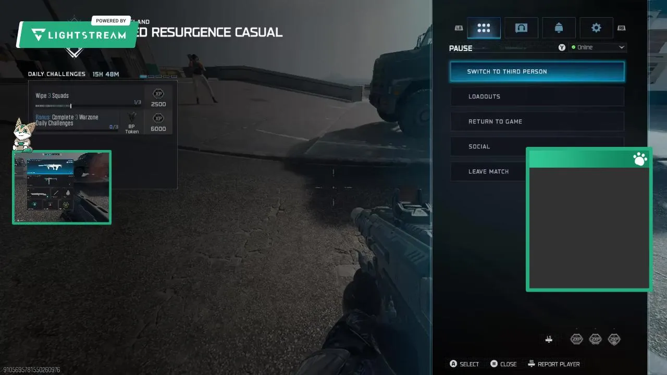Open the main menu grid tab
The width and height of the screenshot is (667, 375).
(x=484, y=28)
